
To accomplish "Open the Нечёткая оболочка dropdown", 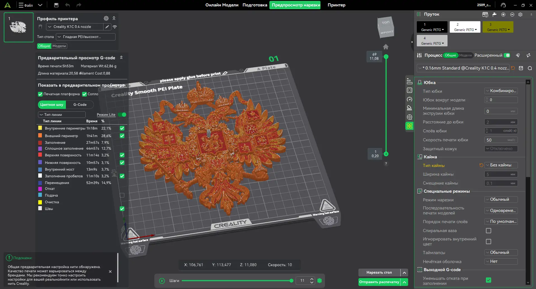I will [501, 261].
